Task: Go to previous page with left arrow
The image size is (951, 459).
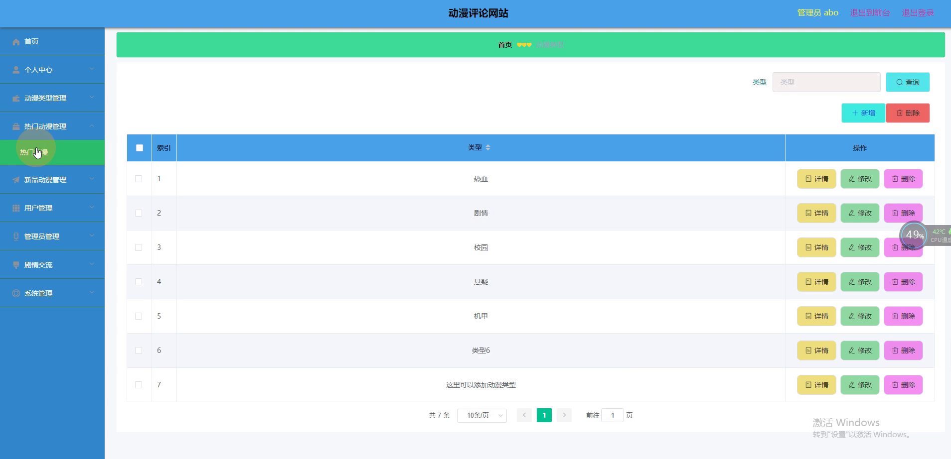Action: [524, 415]
